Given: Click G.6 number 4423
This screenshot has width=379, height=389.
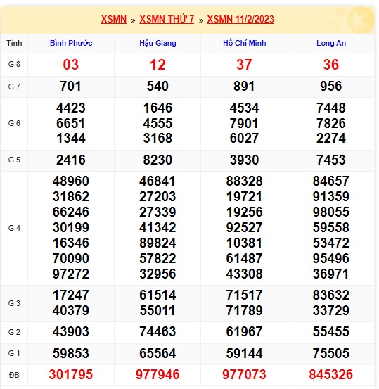Looking at the screenshot, I should tap(71, 108).
